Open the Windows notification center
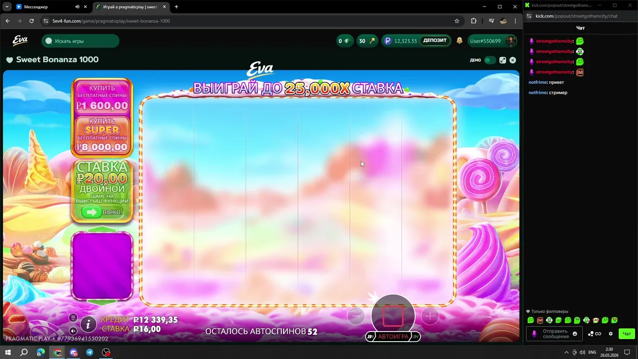Image resolution: width=638 pixels, height=359 pixels. point(627,352)
